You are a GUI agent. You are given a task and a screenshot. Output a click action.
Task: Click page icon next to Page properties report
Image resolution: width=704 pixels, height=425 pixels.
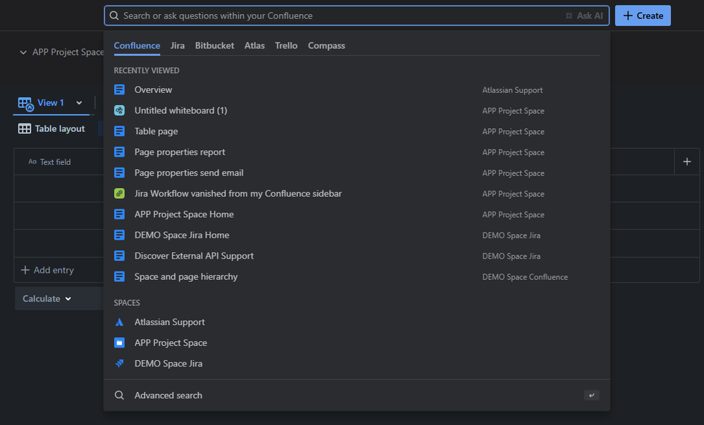(119, 152)
